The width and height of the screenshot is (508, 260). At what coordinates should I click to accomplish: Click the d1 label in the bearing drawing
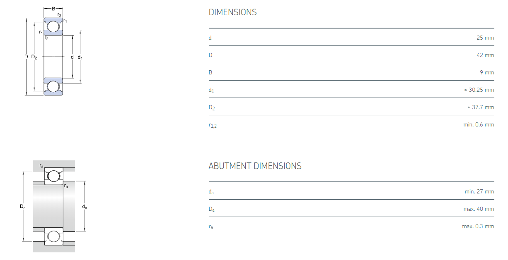(80, 57)
